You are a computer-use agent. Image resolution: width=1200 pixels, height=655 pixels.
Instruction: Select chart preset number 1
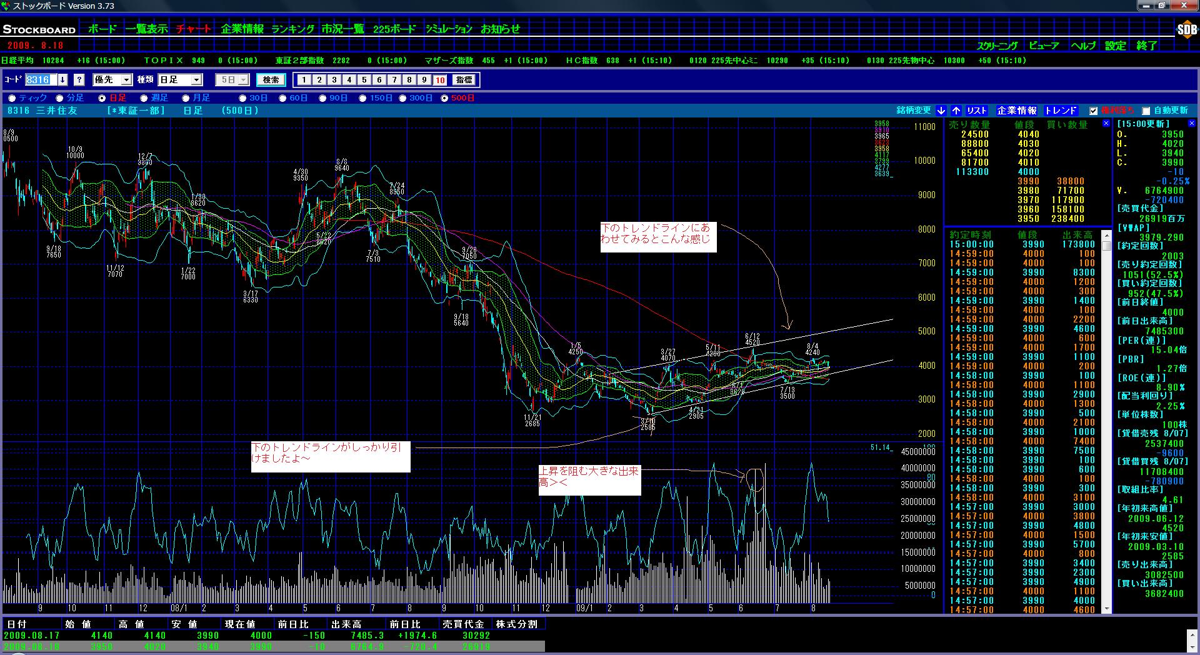point(304,80)
